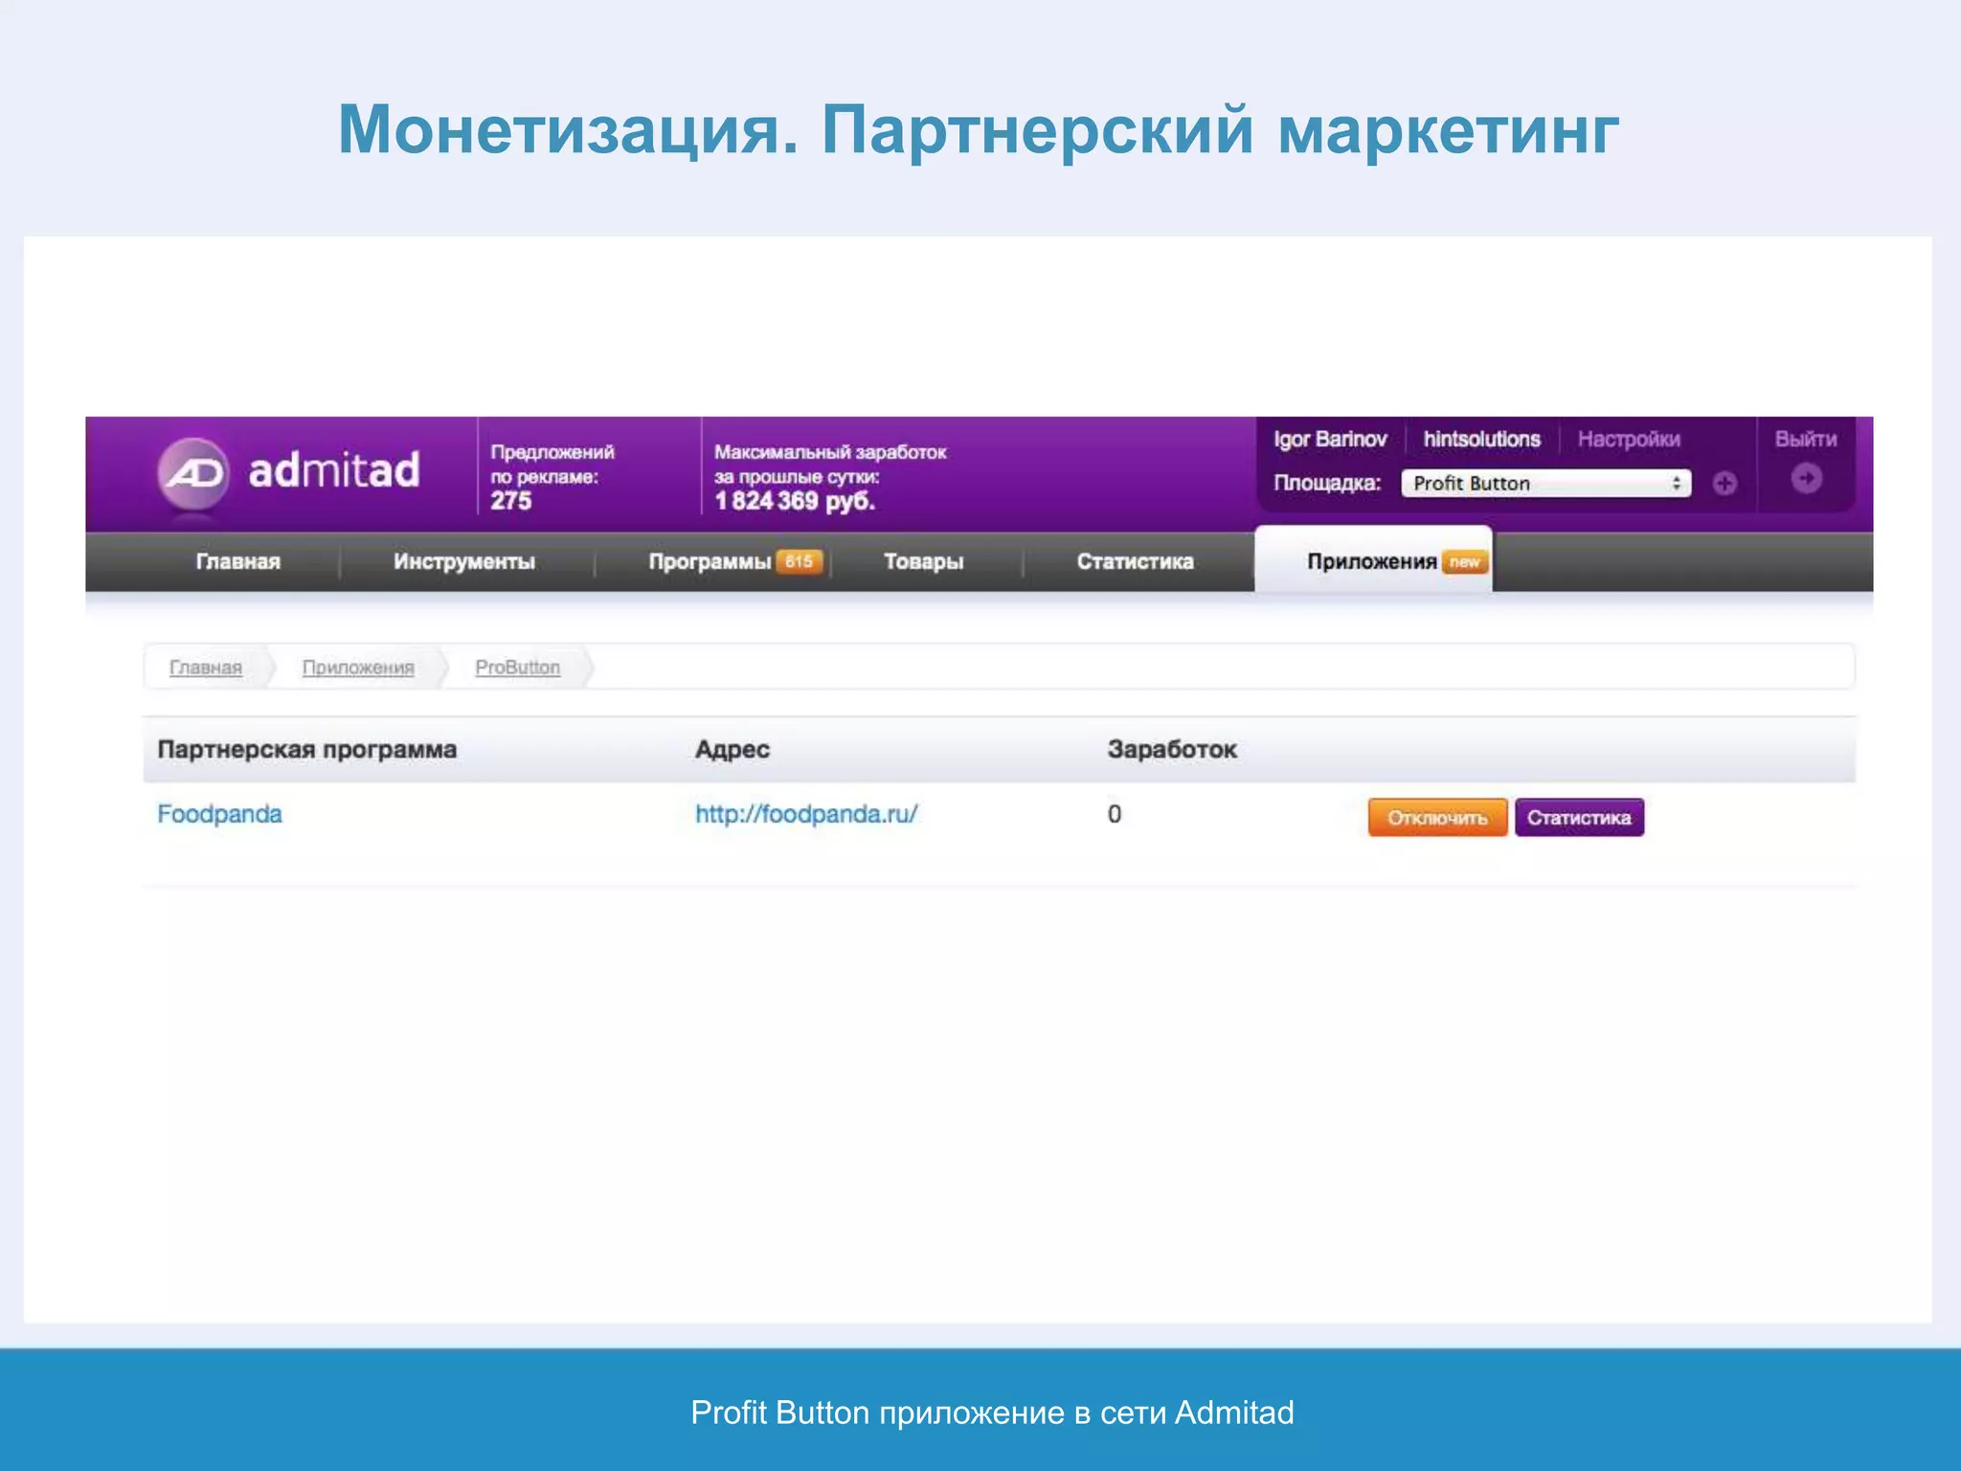Click the hintsolutions account link
The height and width of the screenshot is (1471, 1961).
(x=1481, y=440)
